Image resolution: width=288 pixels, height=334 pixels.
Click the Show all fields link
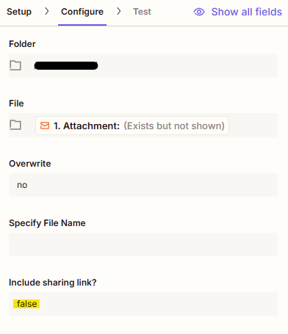click(x=247, y=12)
